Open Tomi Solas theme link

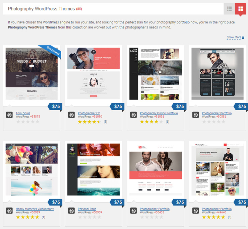pos(23,113)
